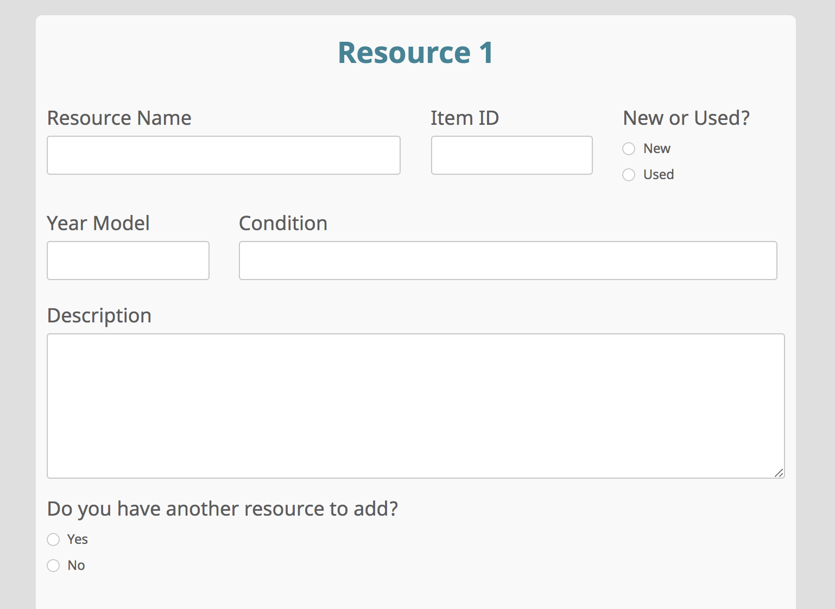Click the Resource Name input field
Viewport: 835px width, 609px height.
coord(223,155)
